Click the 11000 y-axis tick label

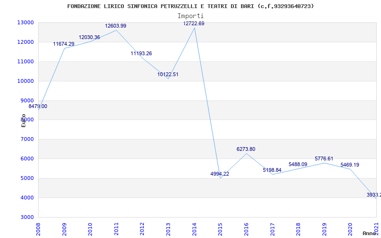pos(25,62)
